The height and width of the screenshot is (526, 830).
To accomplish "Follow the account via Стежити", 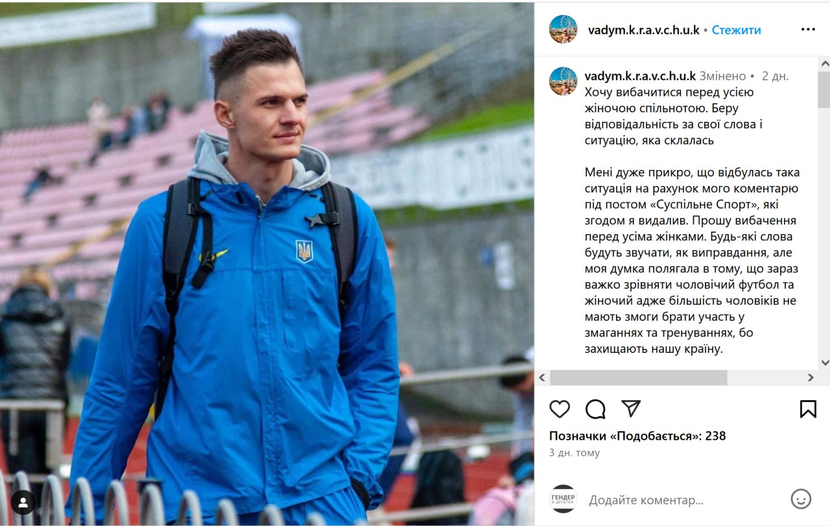I will pos(736,30).
